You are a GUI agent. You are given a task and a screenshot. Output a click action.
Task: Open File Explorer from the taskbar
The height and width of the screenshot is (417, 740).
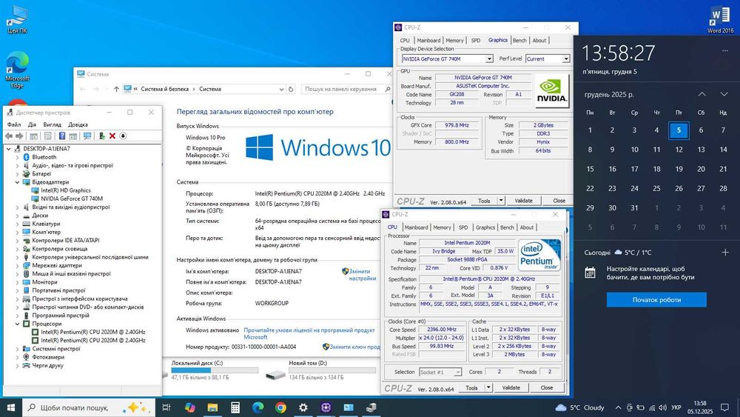(x=212, y=407)
